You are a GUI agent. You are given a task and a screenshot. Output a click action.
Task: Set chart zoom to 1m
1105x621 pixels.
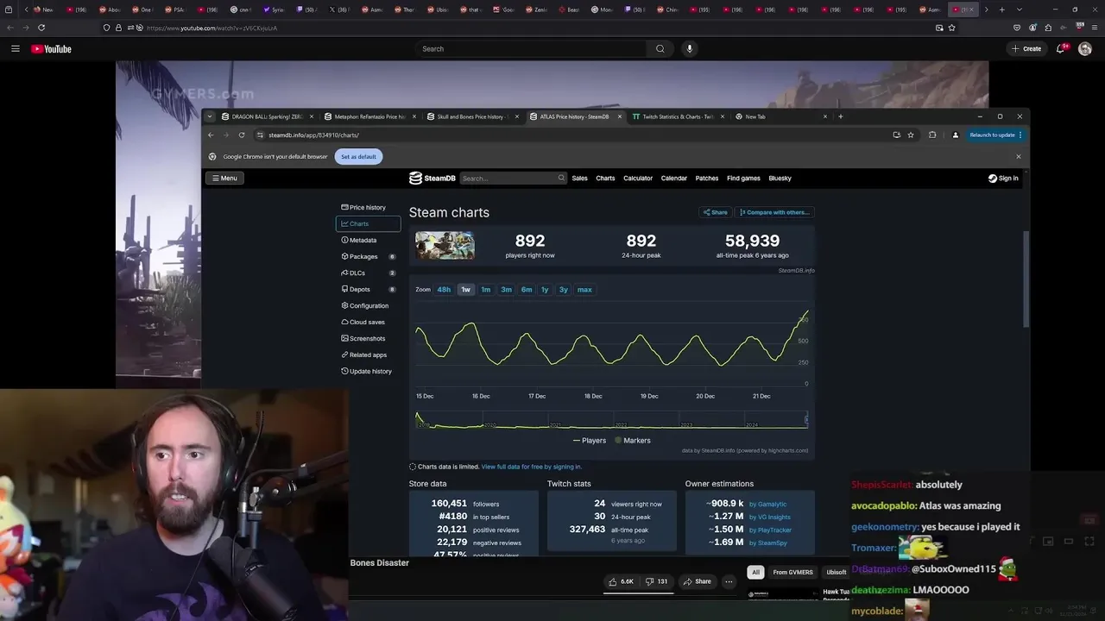(x=486, y=290)
